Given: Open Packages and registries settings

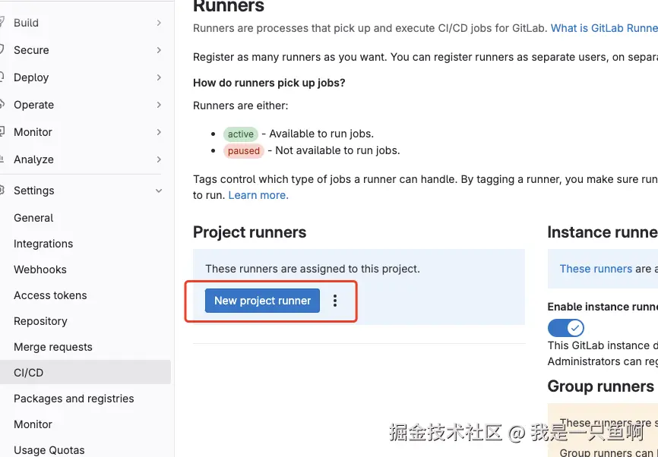Looking at the screenshot, I should click(74, 399).
